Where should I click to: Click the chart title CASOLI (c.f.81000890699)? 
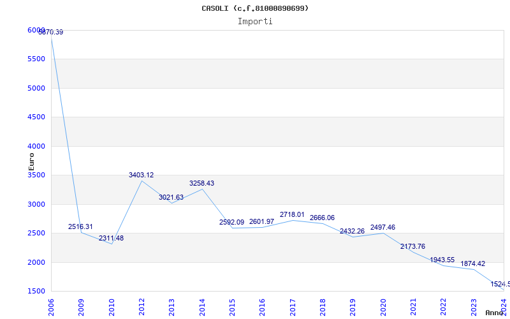click(255, 8)
